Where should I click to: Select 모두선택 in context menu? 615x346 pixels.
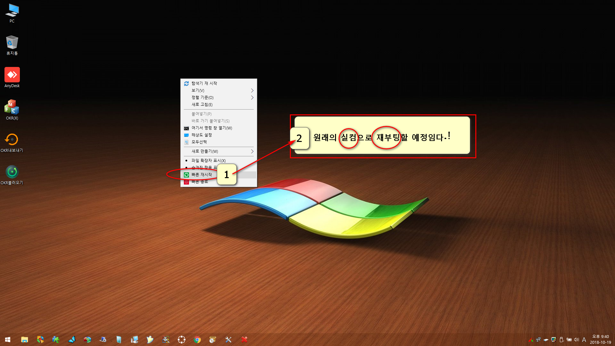click(x=218, y=142)
